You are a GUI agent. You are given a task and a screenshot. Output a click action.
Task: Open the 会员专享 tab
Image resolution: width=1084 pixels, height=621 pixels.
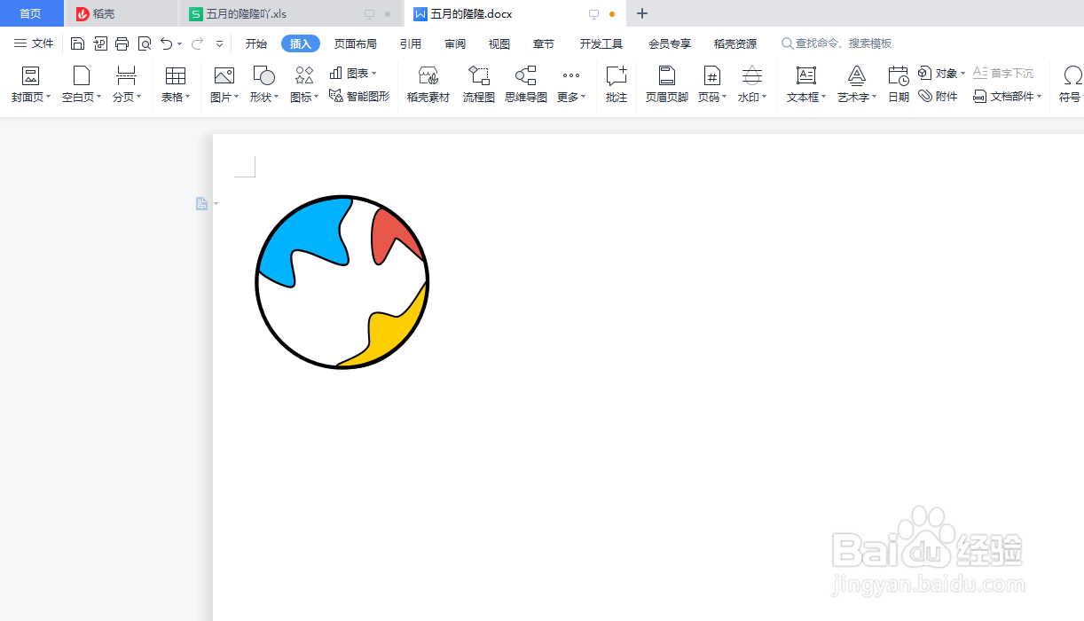[x=670, y=43]
